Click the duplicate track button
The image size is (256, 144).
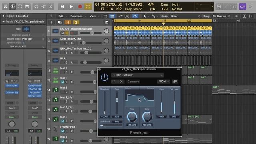point(60,22)
